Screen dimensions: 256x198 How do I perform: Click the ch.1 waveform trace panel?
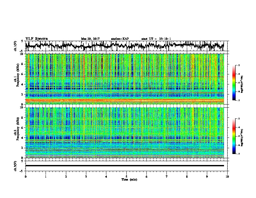tap(126, 46)
